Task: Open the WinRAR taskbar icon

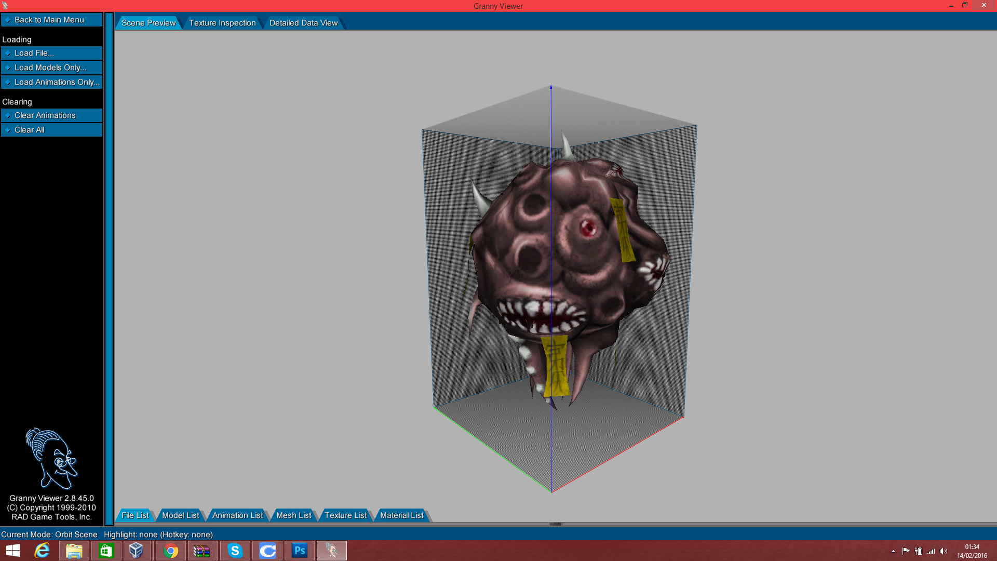Action: pyautogui.click(x=201, y=551)
